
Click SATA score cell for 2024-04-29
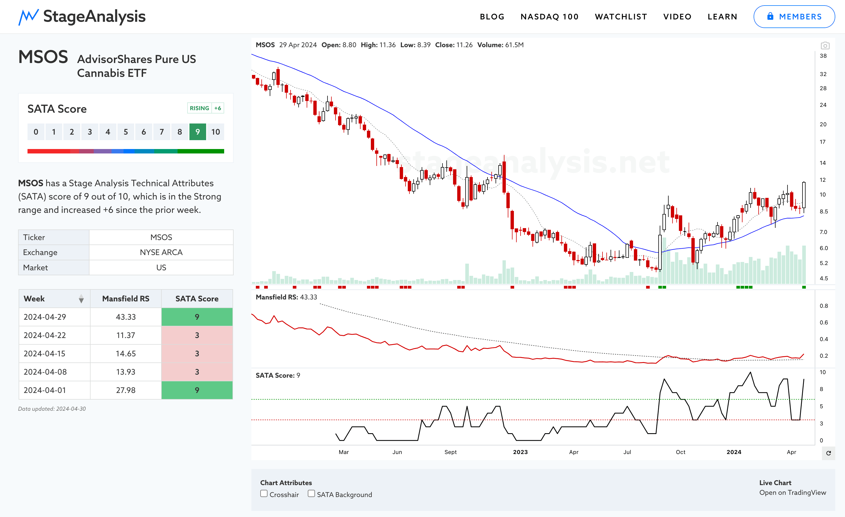197,317
